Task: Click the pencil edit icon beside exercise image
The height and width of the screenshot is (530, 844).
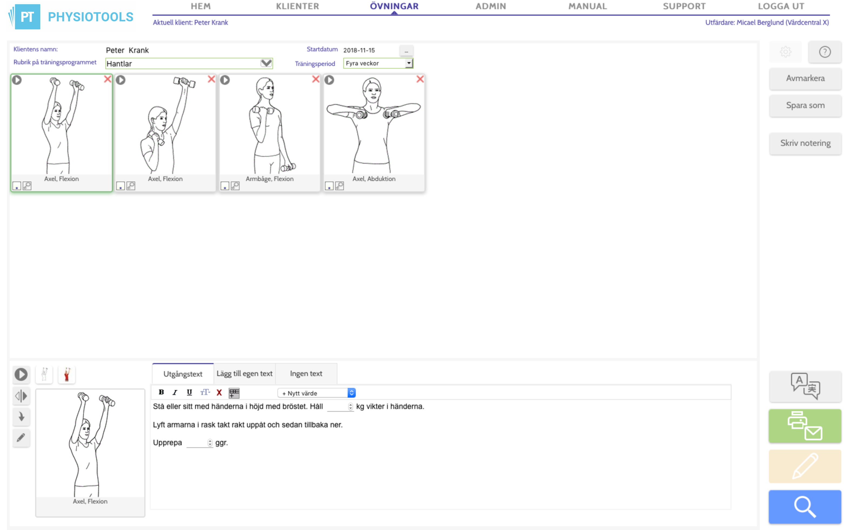Action: tap(21, 438)
